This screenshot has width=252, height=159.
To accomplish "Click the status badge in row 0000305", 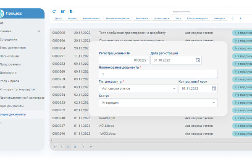I will 242,33.
